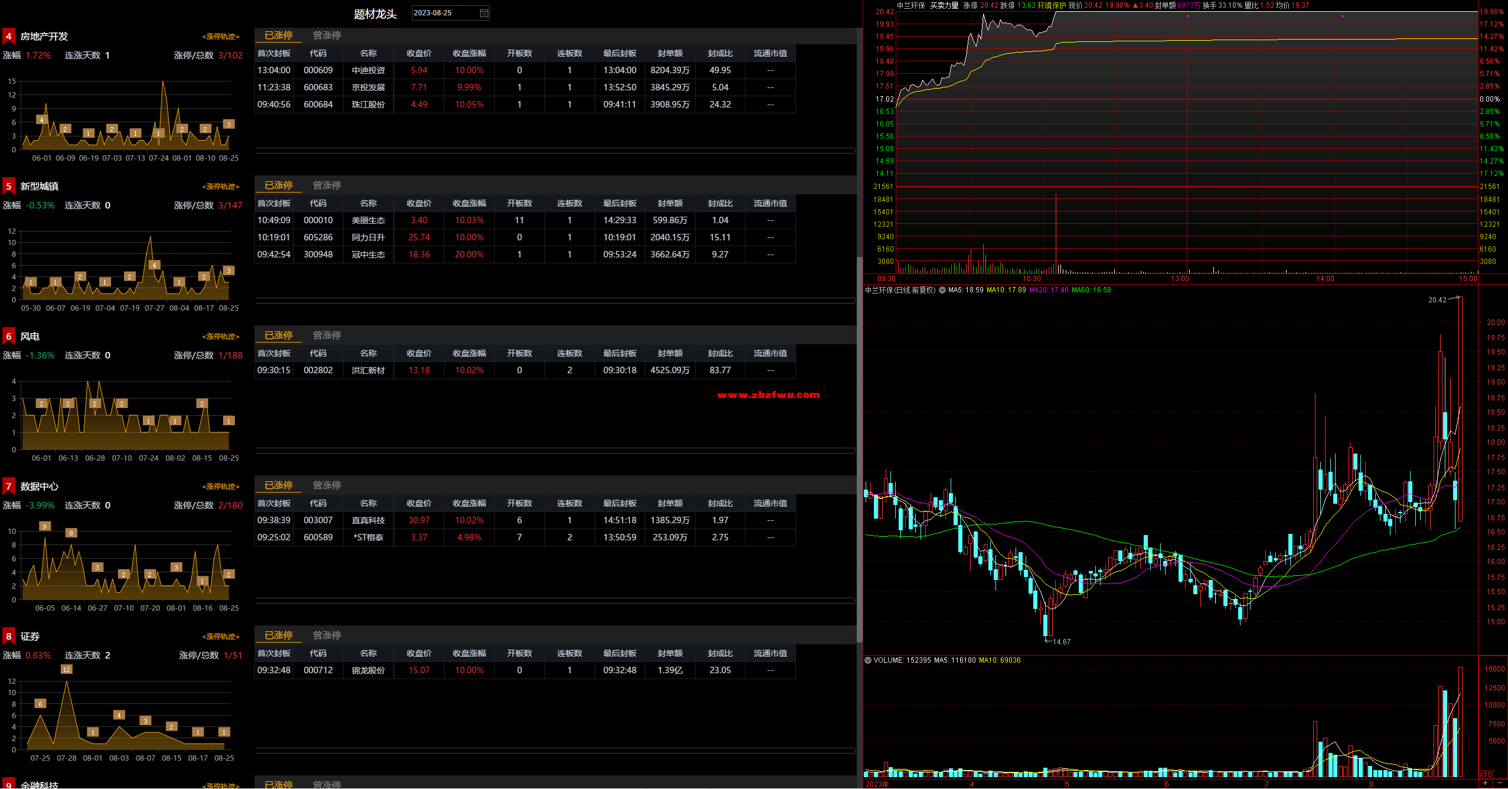Screen dimensions: 1508x789
Task: Switch to 曾涨停 tab in 房地产开发 section
Action: 327,35
